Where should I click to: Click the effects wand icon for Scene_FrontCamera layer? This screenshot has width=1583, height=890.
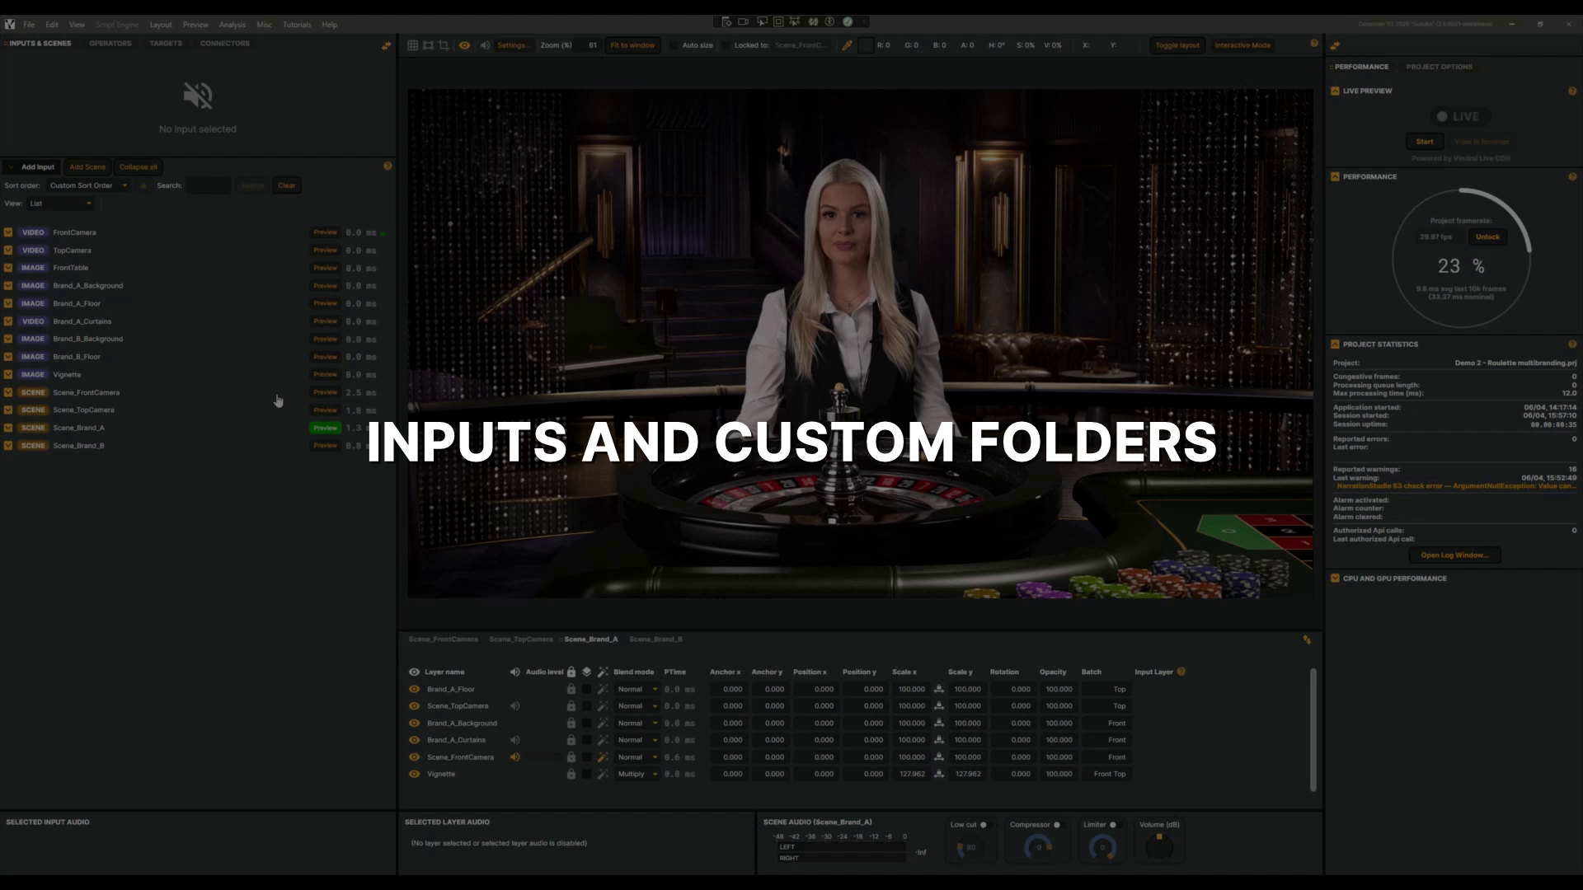[x=603, y=757]
